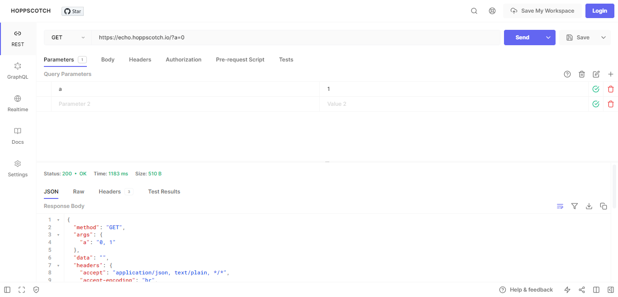Click the response size 510 B
This screenshot has height=297, width=618.
click(x=155, y=174)
